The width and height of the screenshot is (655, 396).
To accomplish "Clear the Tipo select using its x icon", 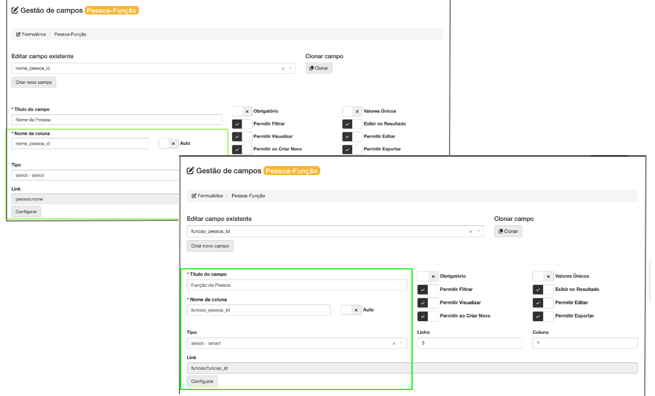I will coord(392,342).
